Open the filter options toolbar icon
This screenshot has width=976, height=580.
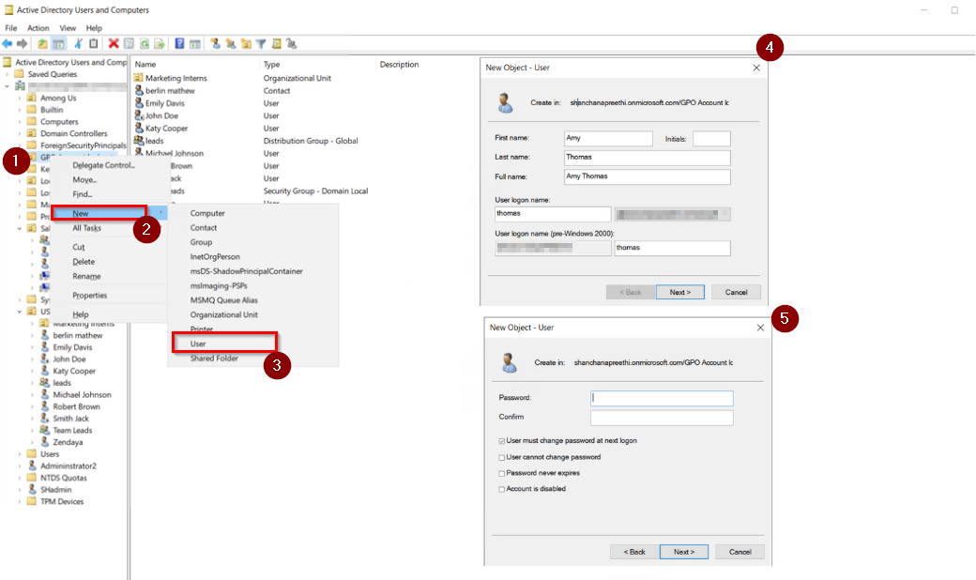pyautogui.click(x=260, y=43)
